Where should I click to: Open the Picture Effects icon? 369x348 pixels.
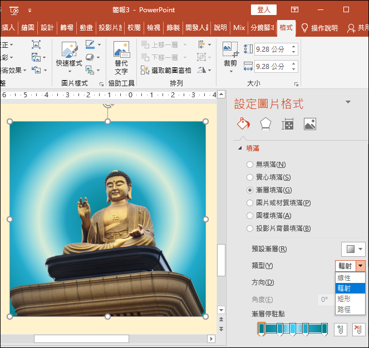(x=90, y=57)
